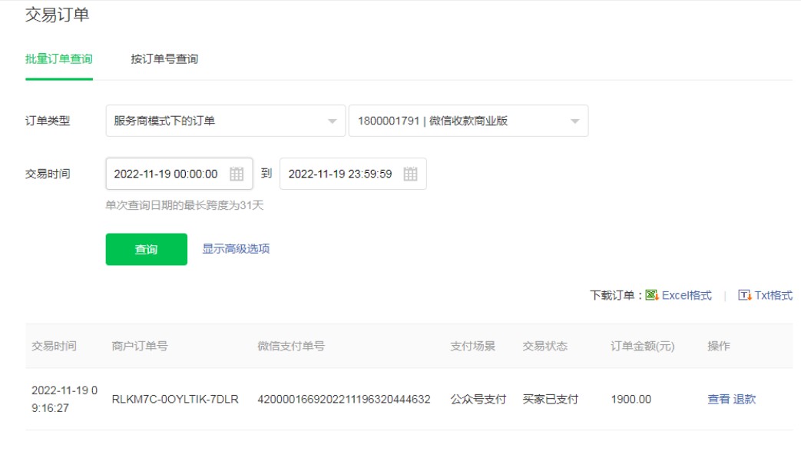Open the start date calendar picker icon
Screen dimensions: 801x465
point(237,174)
